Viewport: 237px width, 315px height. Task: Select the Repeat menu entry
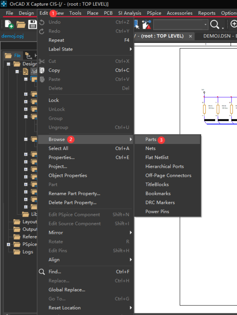coord(86,40)
